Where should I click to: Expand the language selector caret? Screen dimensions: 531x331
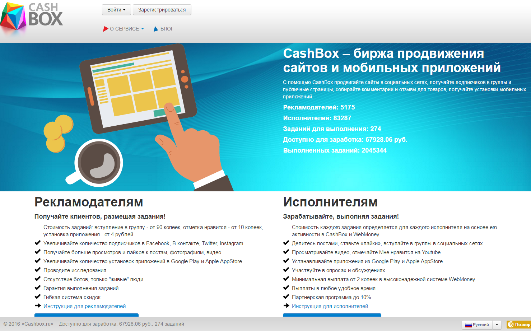pos(497,325)
